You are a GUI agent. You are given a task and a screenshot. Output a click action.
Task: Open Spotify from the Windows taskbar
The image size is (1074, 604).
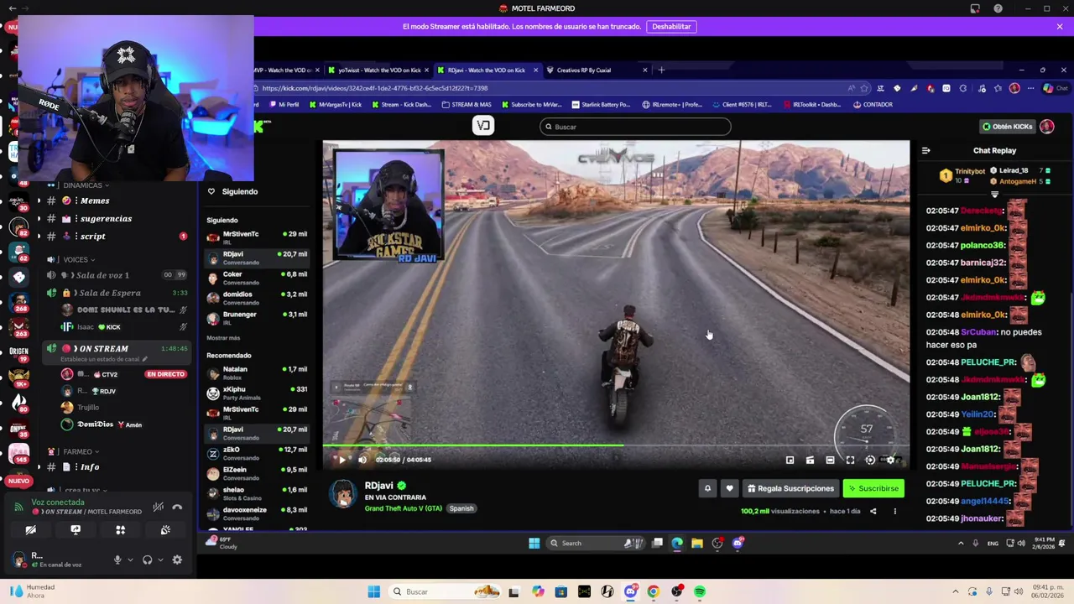coord(700,592)
